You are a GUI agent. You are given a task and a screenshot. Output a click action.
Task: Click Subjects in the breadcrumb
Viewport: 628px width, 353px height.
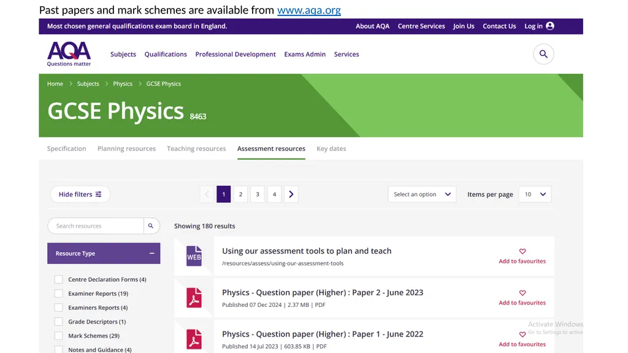[x=88, y=84]
